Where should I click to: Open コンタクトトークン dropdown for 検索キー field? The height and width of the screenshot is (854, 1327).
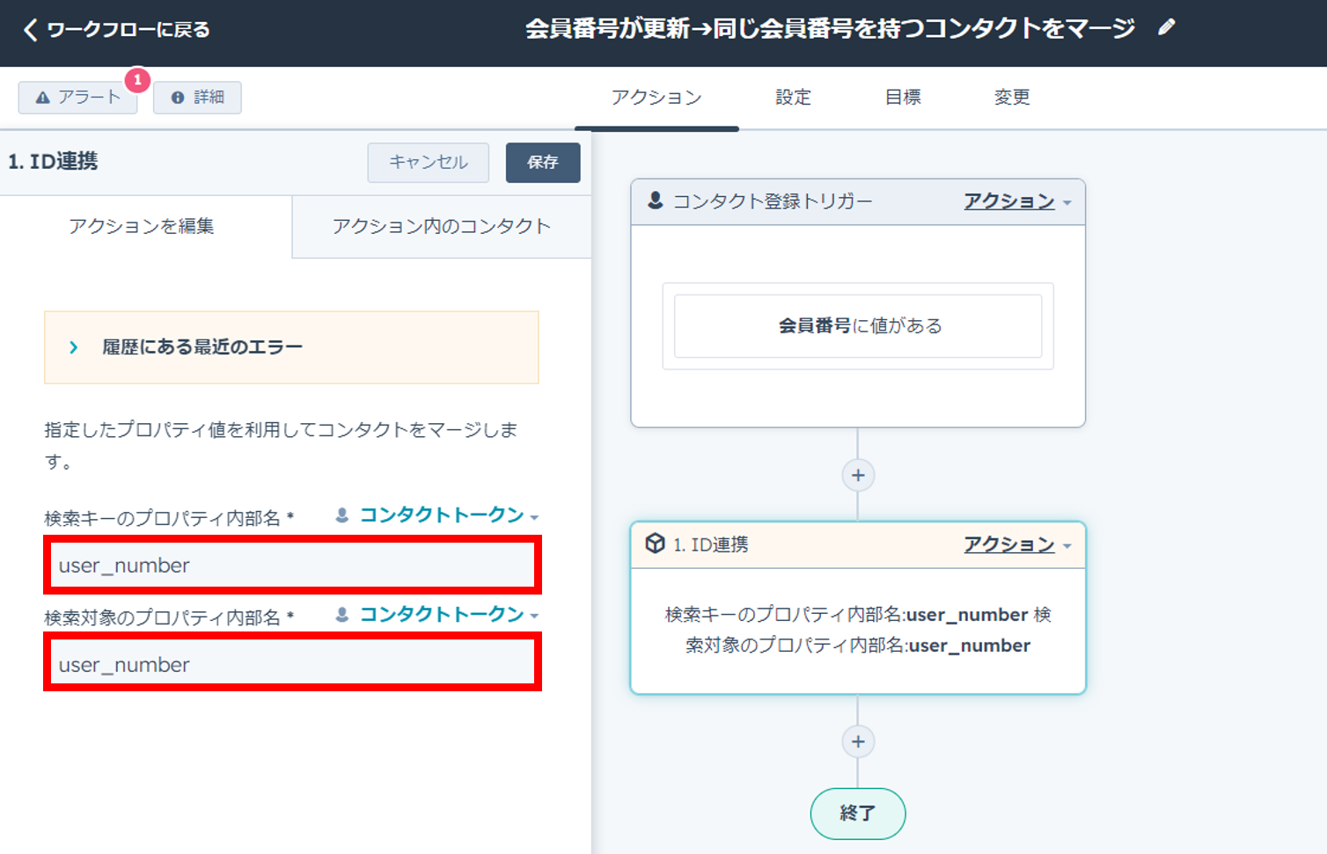click(449, 515)
